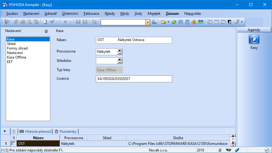Open the Soubor menu
This screenshot has height=153, width=272.
(x=12, y=14)
